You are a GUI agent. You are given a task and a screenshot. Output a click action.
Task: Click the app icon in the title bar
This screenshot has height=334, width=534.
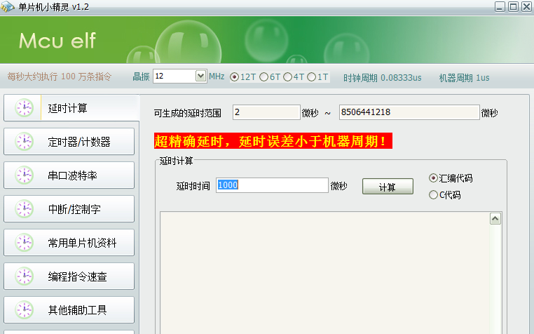pos(7,7)
